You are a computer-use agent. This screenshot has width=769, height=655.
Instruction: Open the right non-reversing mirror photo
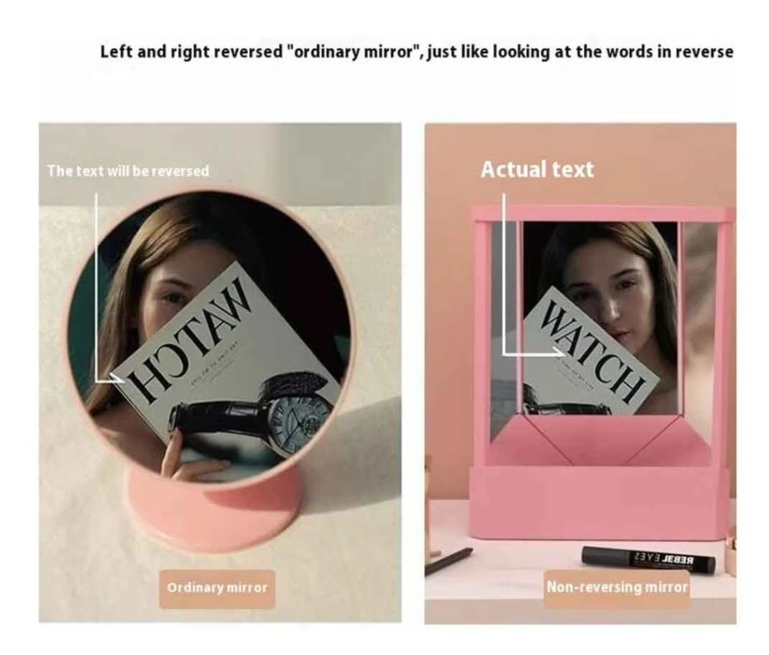click(580, 374)
